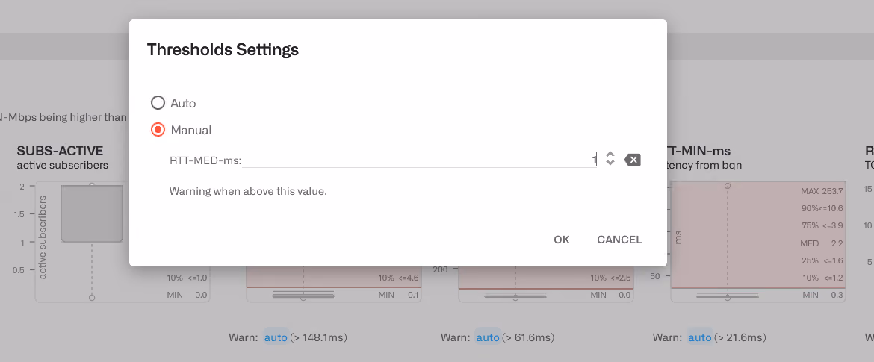The width and height of the screenshot is (874, 362).
Task: Click the Thresholds Settings dialog title
Action: click(x=223, y=49)
